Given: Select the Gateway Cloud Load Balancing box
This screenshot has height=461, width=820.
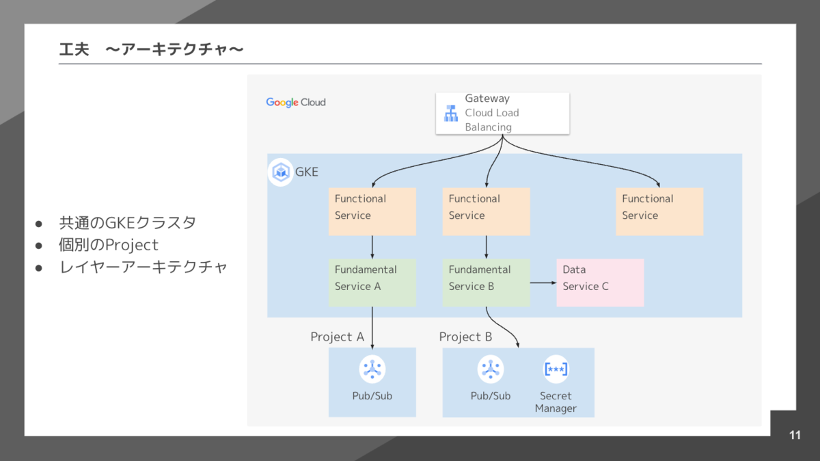Looking at the screenshot, I should coord(503,113).
